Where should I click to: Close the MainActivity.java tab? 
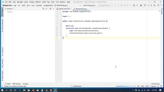point(88,9)
